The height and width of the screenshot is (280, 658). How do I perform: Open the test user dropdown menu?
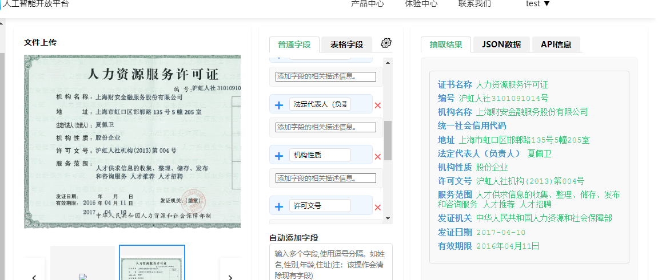point(537,3)
